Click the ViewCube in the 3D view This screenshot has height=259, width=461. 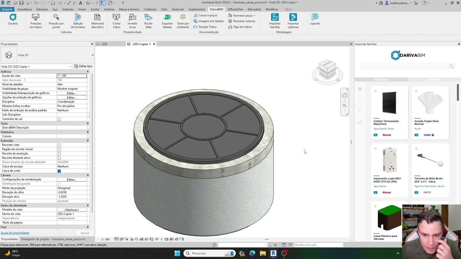[327, 68]
